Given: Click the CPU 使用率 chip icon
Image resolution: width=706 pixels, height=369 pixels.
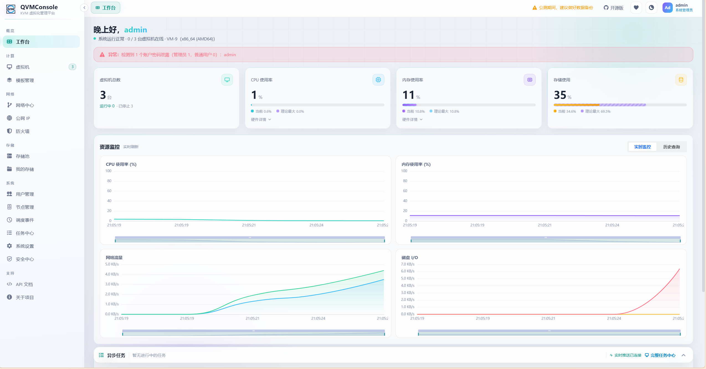Looking at the screenshot, I should coord(378,80).
